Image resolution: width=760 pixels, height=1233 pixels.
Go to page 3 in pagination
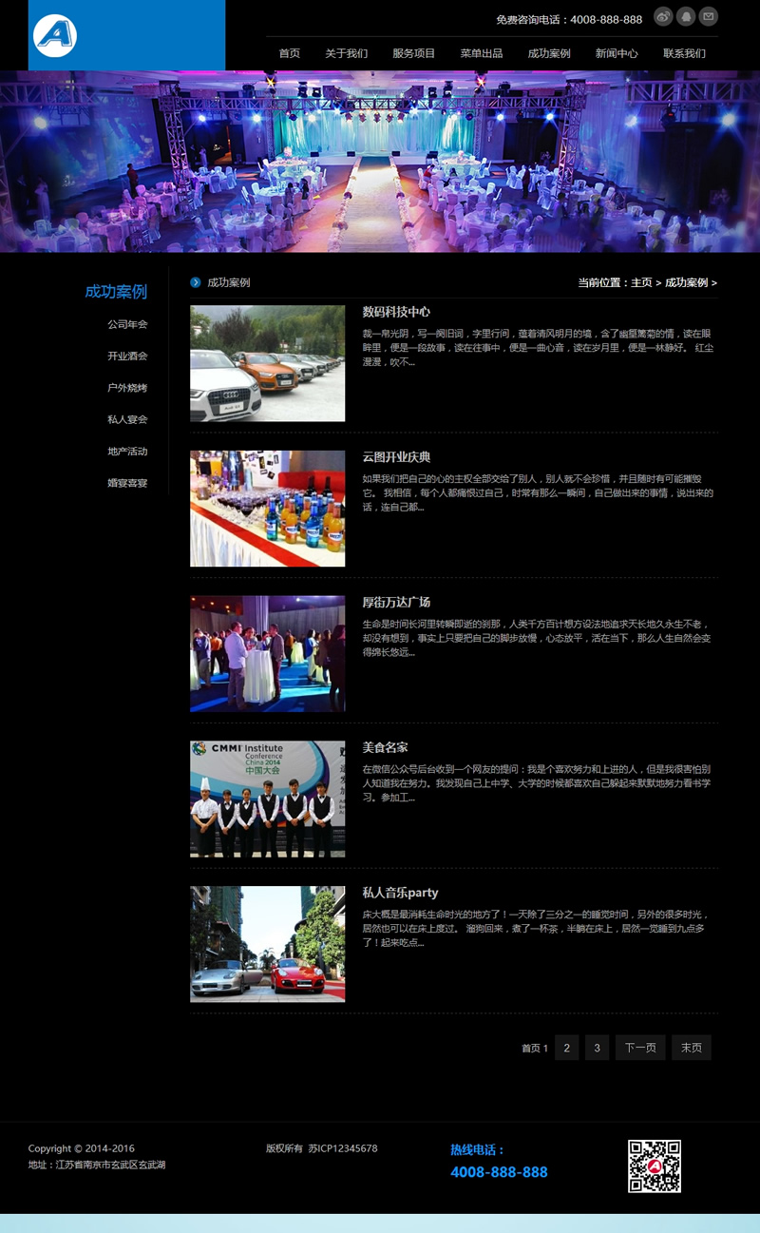coord(597,1048)
